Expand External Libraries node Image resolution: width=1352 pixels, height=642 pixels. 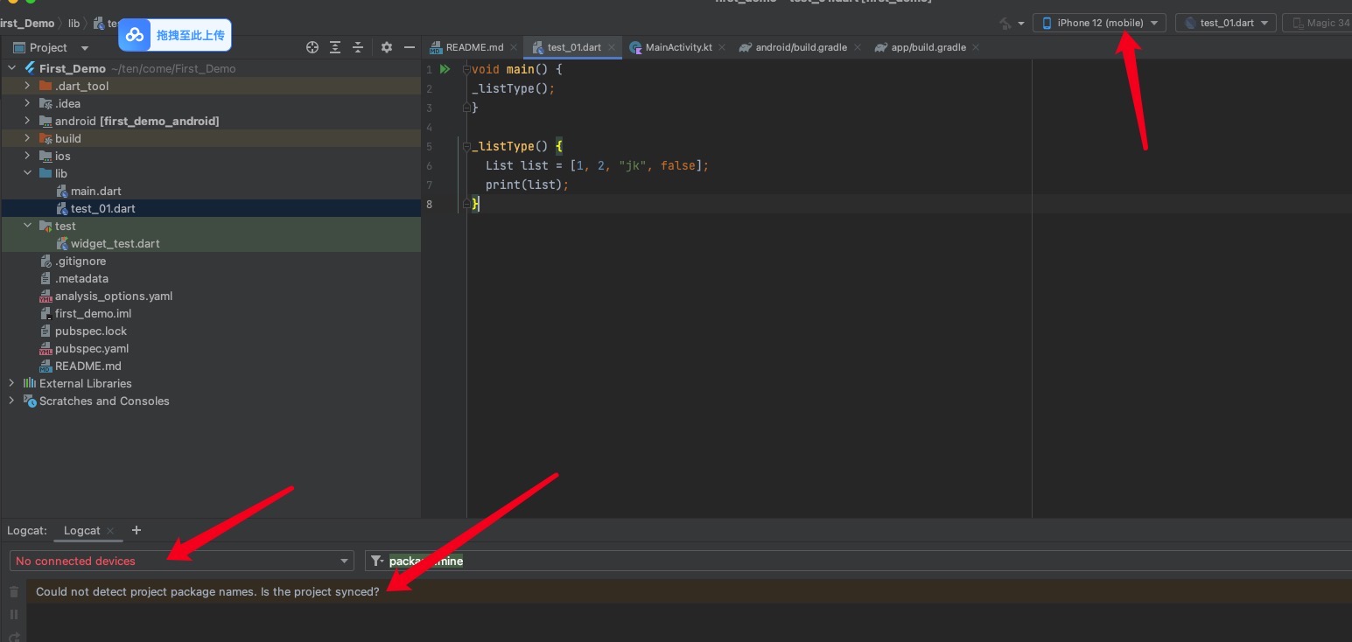click(11, 383)
